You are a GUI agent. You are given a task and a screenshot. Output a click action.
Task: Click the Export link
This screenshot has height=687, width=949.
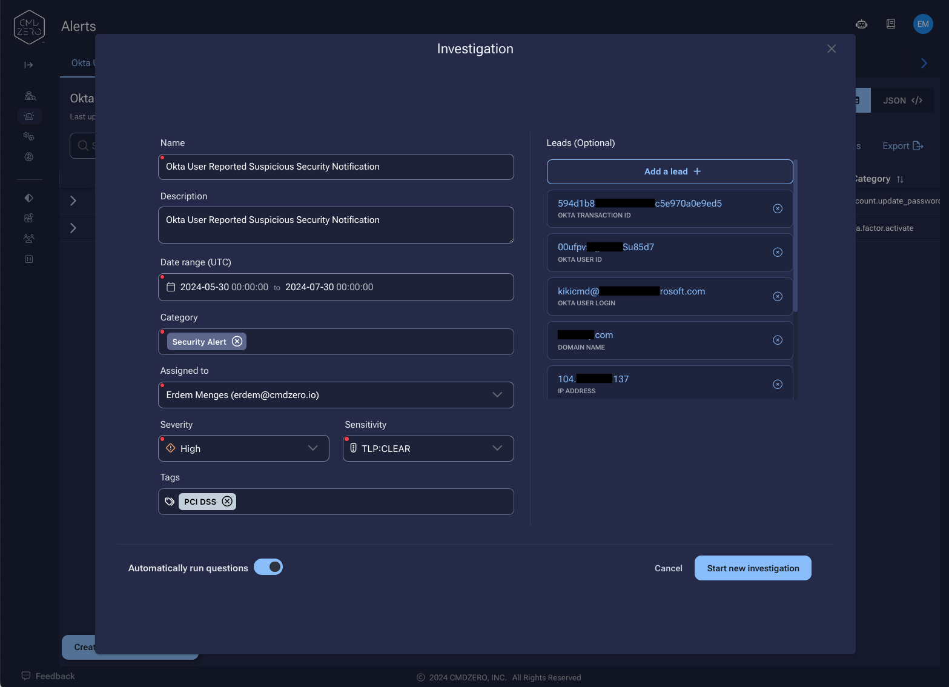coord(902,146)
